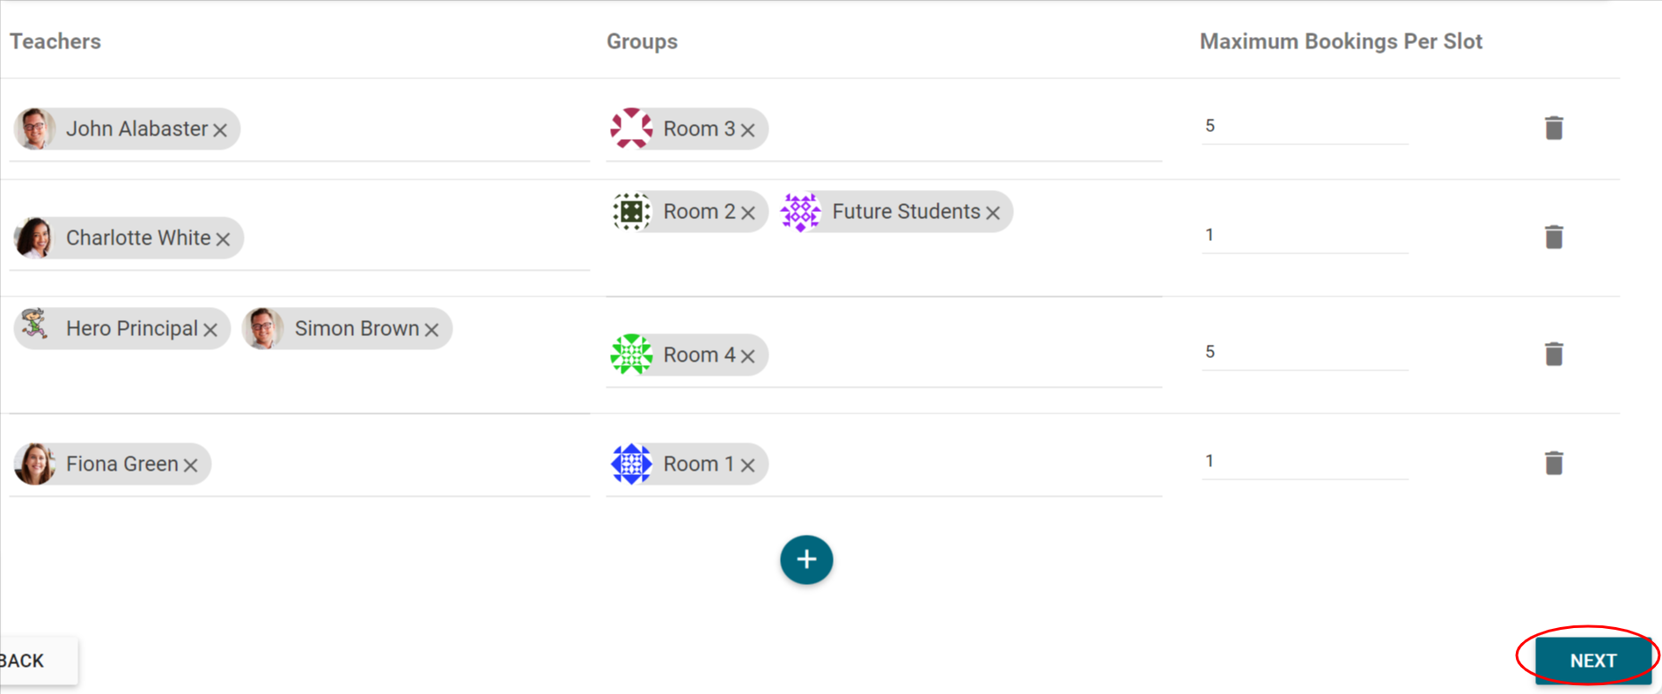
Task: Click Room 4 group avatar icon
Action: point(631,354)
